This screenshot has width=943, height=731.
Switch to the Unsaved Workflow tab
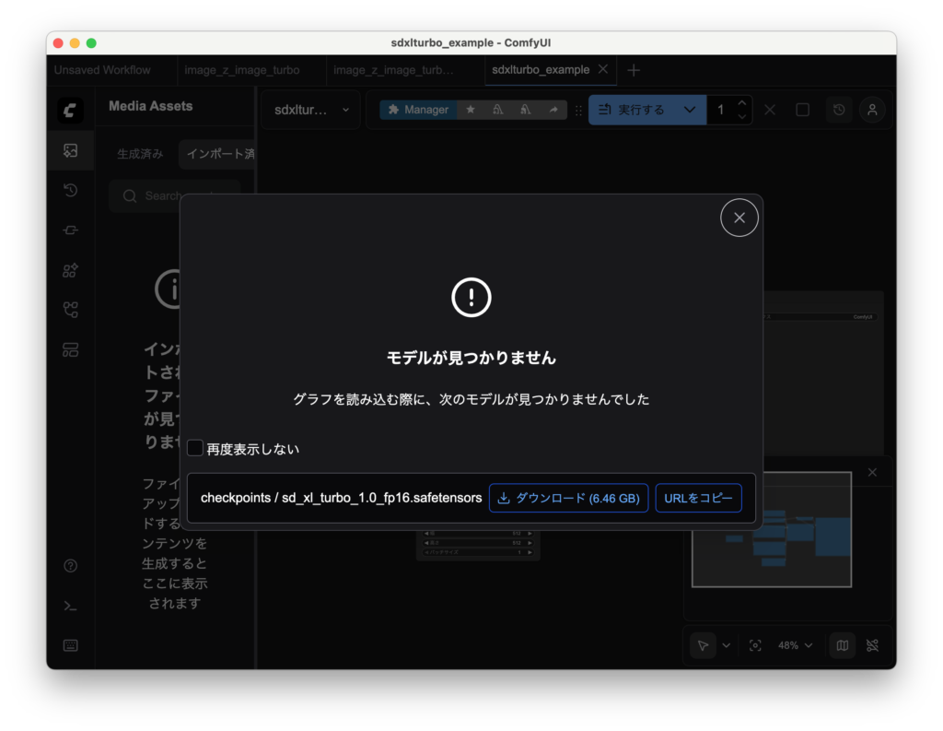pos(102,70)
